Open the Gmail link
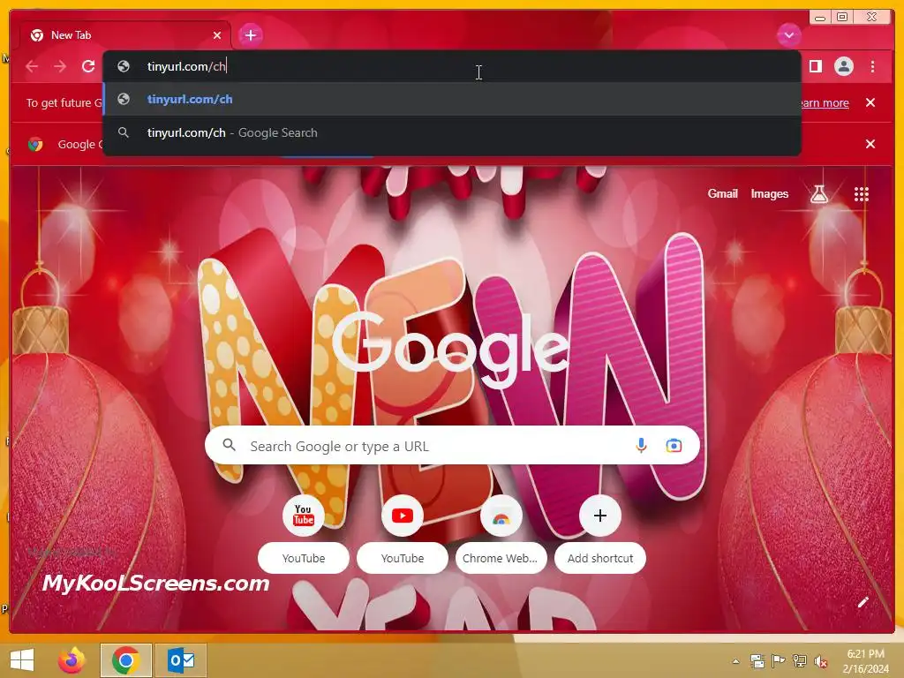Image resolution: width=904 pixels, height=678 pixels. click(722, 193)
